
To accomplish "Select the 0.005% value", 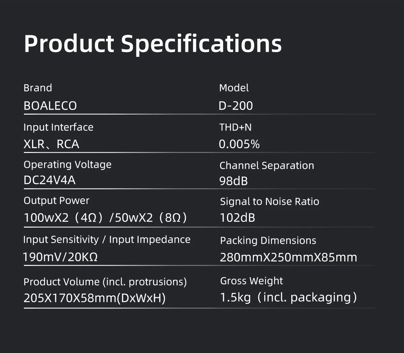I will (x=239, y=144).
